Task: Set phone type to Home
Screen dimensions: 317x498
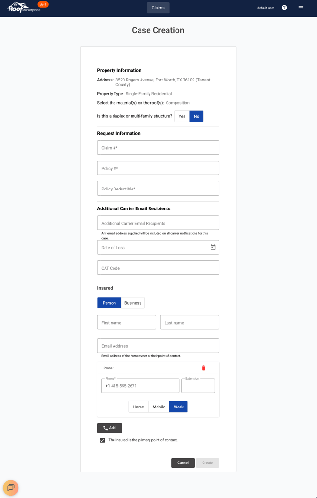Action: pos(138,407)
